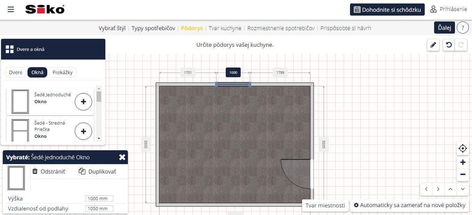Undo the last action

click(x=449, y=45)
